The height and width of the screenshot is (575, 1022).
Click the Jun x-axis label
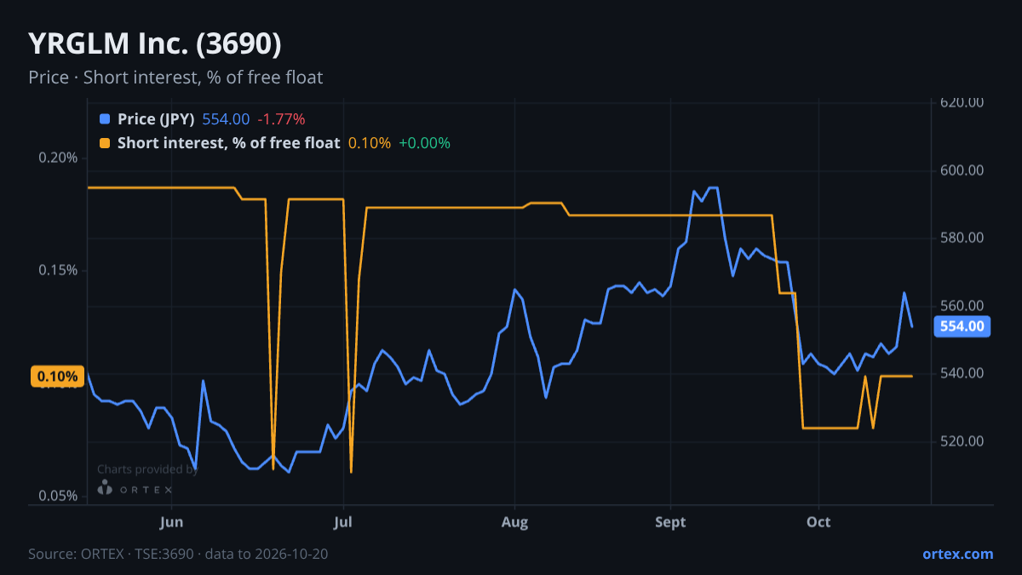(x=172, y=522)
